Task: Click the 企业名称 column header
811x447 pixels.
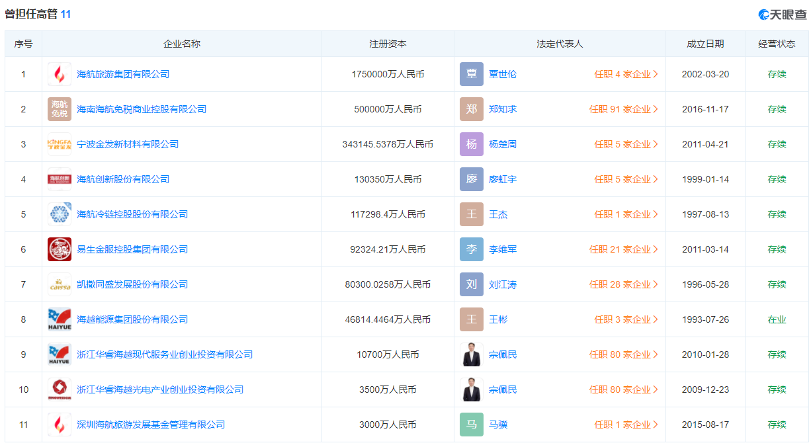Action: 182,44
